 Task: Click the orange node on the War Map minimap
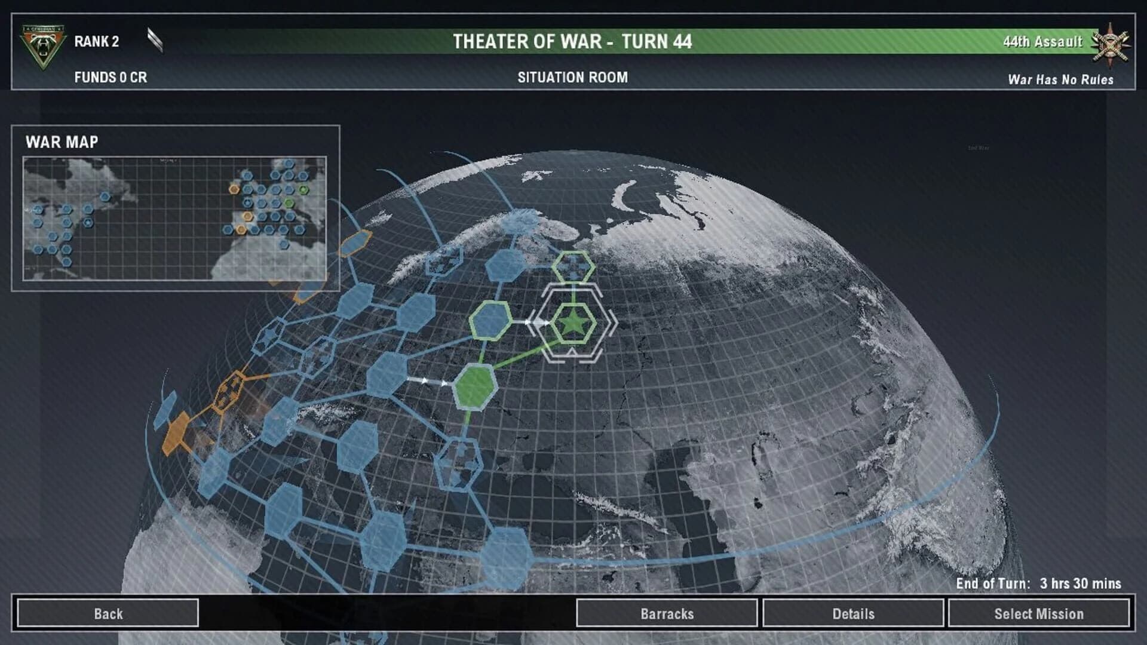pyautogui.click(x=235, y=189)
